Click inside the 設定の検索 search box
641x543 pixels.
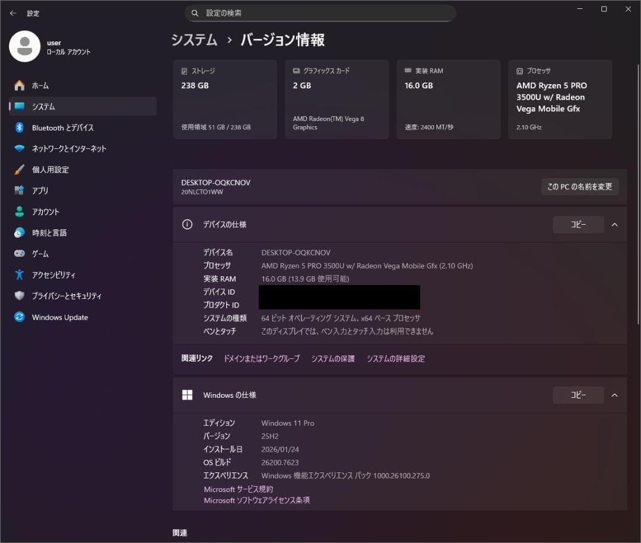point(320,12)
